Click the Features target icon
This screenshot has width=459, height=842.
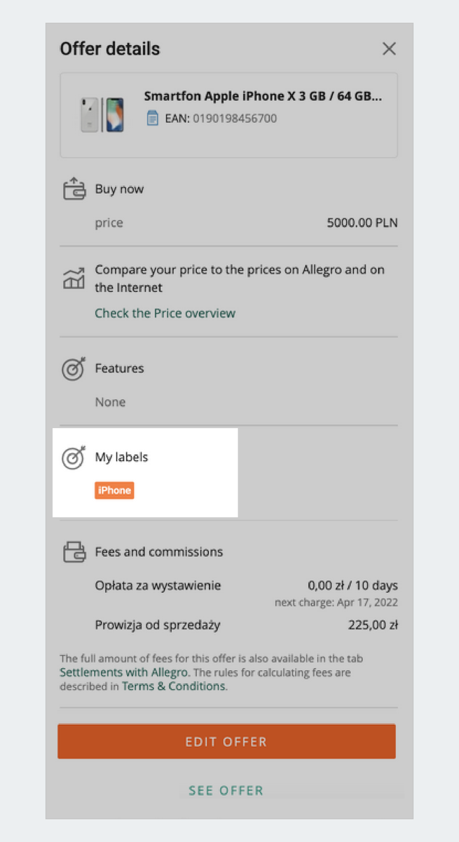74,368
